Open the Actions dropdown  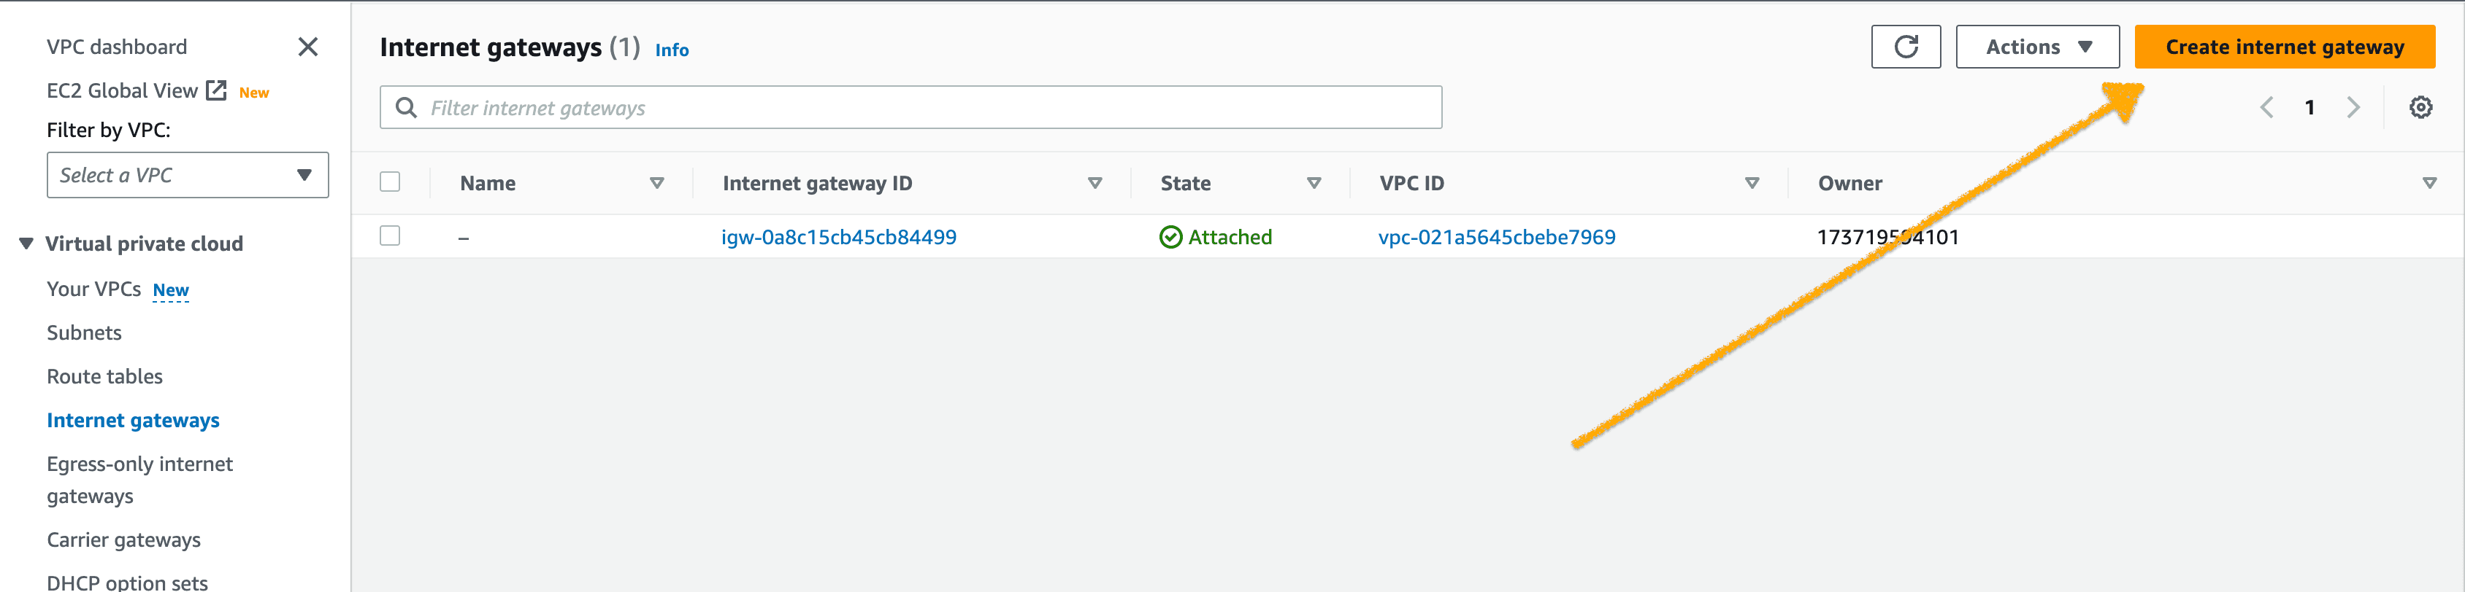pyautogui.click(x=2037, y=47)
